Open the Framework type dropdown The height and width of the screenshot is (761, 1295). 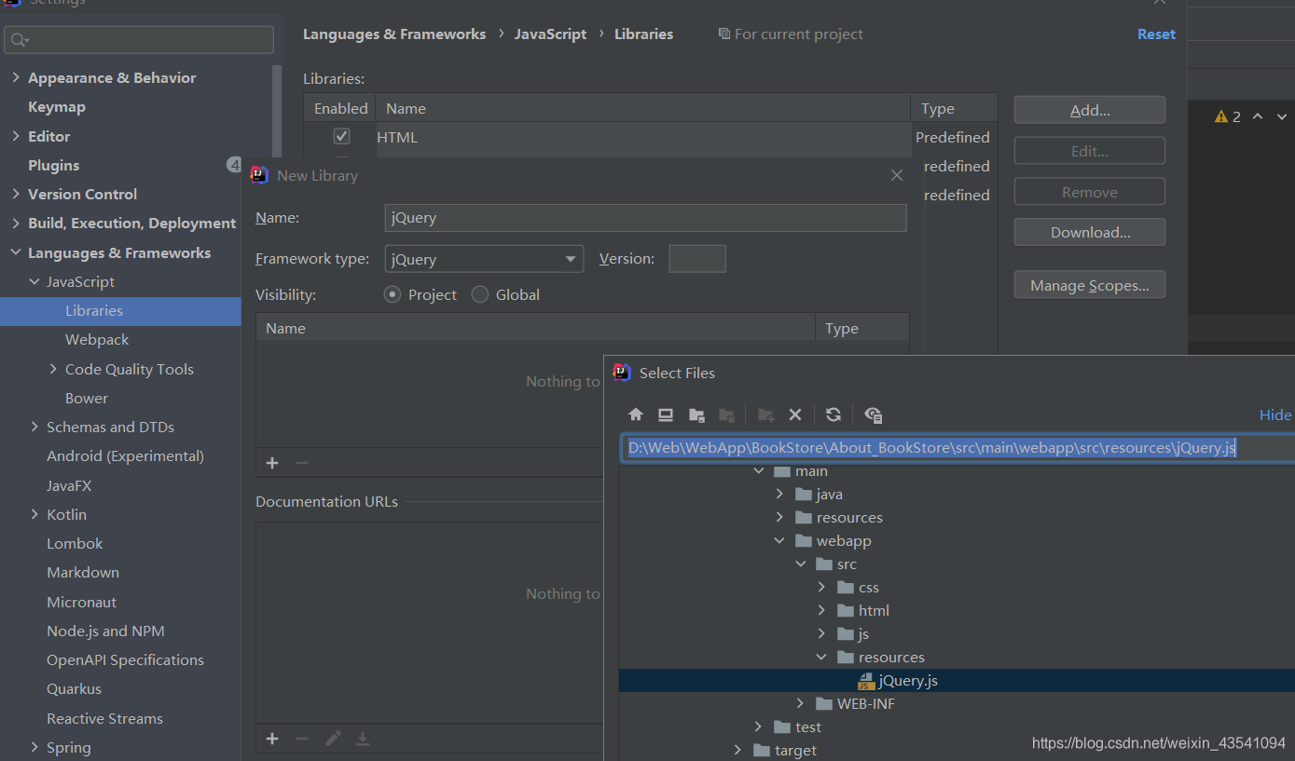(x=484, y=259)
